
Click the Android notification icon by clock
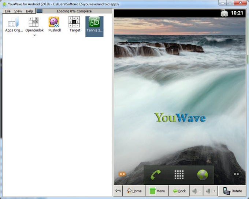pos(224,13)
